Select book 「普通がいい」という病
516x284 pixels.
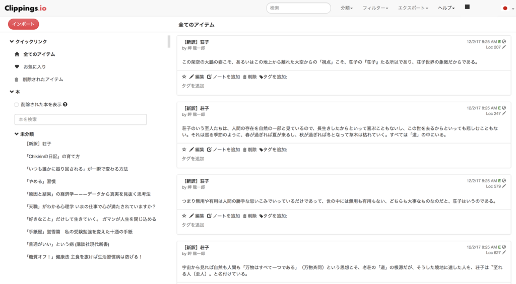click(68, 244)
